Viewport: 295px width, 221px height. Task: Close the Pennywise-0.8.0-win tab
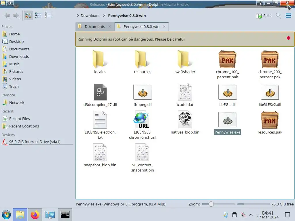click(x=164, y=26)
